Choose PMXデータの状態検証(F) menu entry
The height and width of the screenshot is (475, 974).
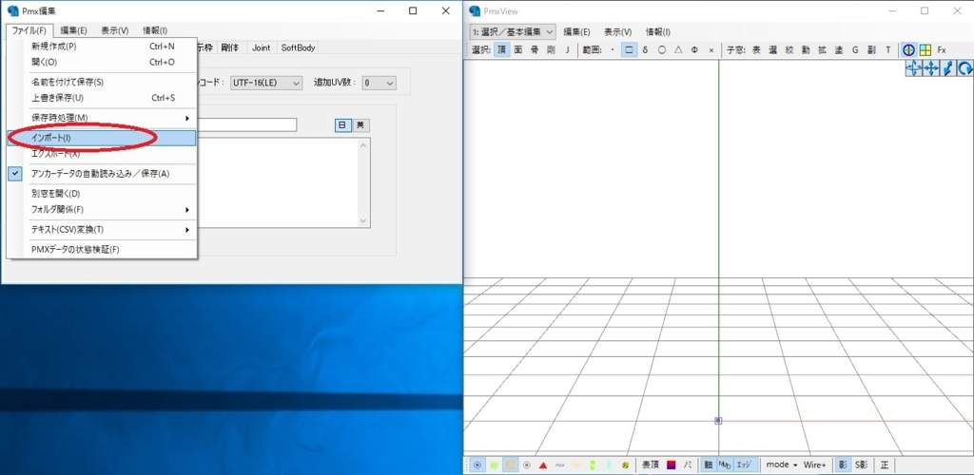(102, 249)
